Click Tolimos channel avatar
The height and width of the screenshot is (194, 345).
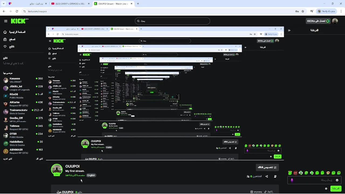pyautogui.click(x=6, y=127)
